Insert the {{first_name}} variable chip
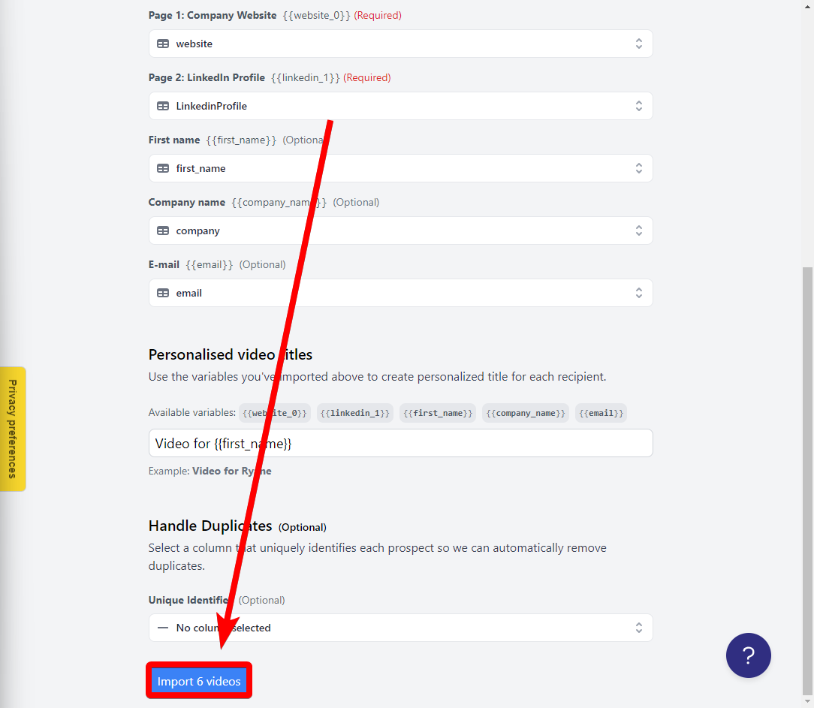The width and height of the screenshot is (814, 708). (x=438, y=413)
